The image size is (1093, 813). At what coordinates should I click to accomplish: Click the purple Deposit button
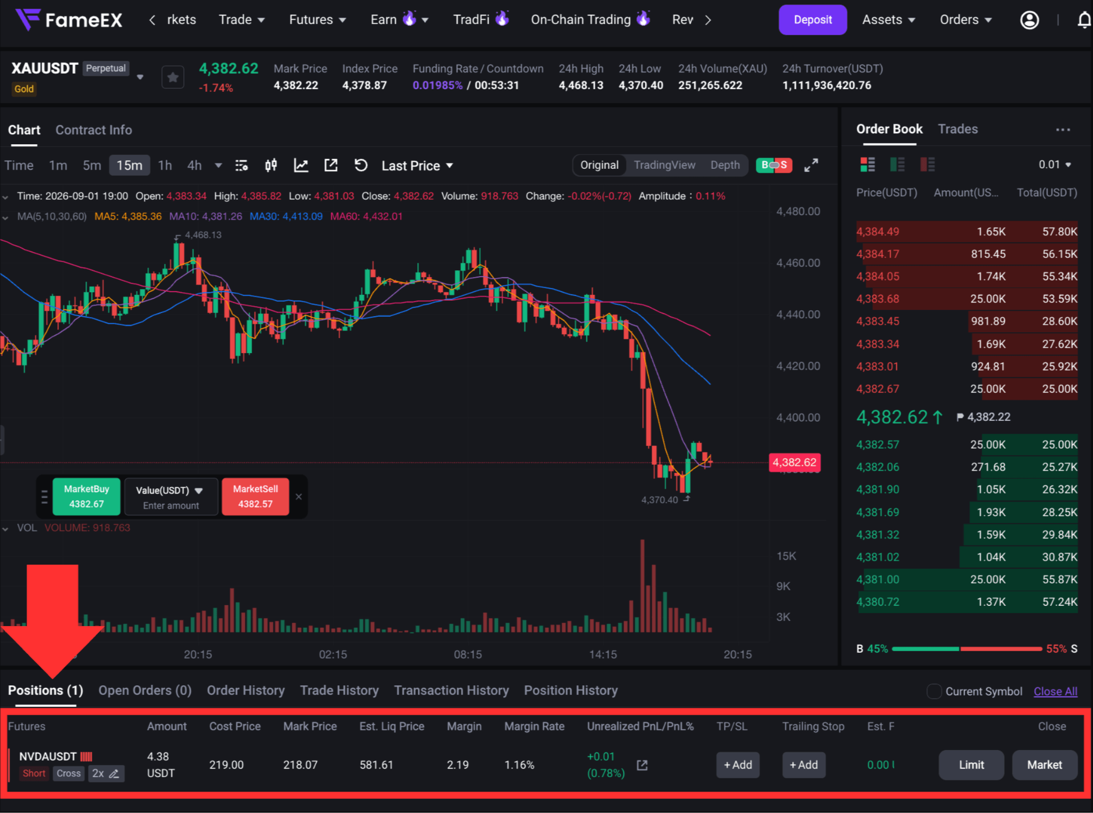tap(813, 20)
